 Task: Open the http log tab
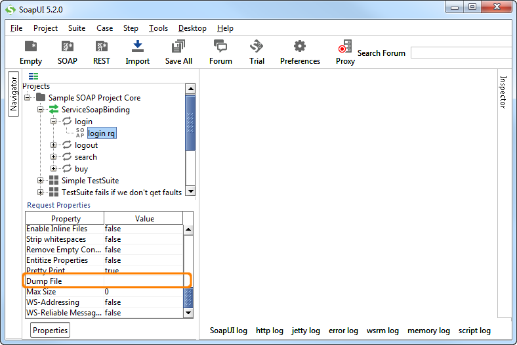pos(270,331)
